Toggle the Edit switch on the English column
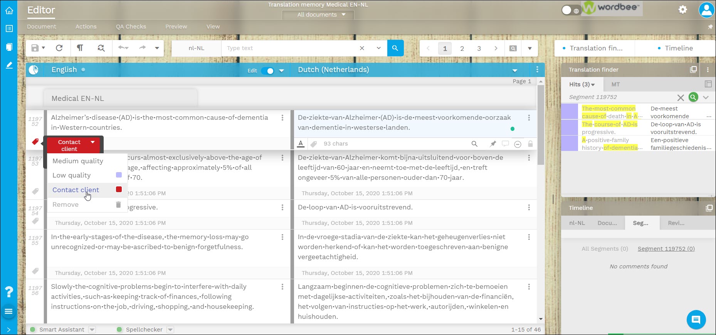 (267, 70)
